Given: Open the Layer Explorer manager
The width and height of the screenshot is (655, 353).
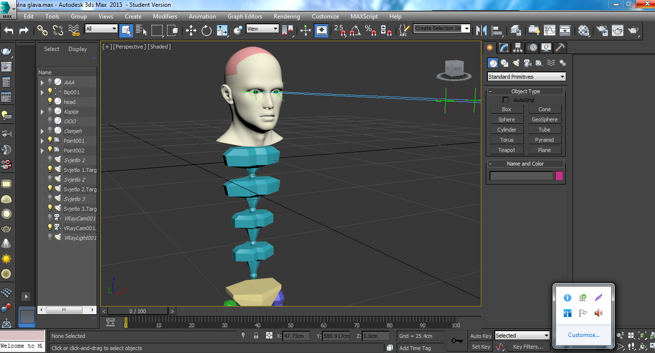Looking at the screenshot, I should (516, 31).
